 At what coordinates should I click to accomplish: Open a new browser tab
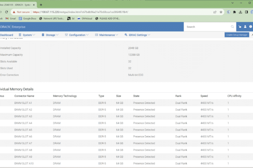pos(41,5)
